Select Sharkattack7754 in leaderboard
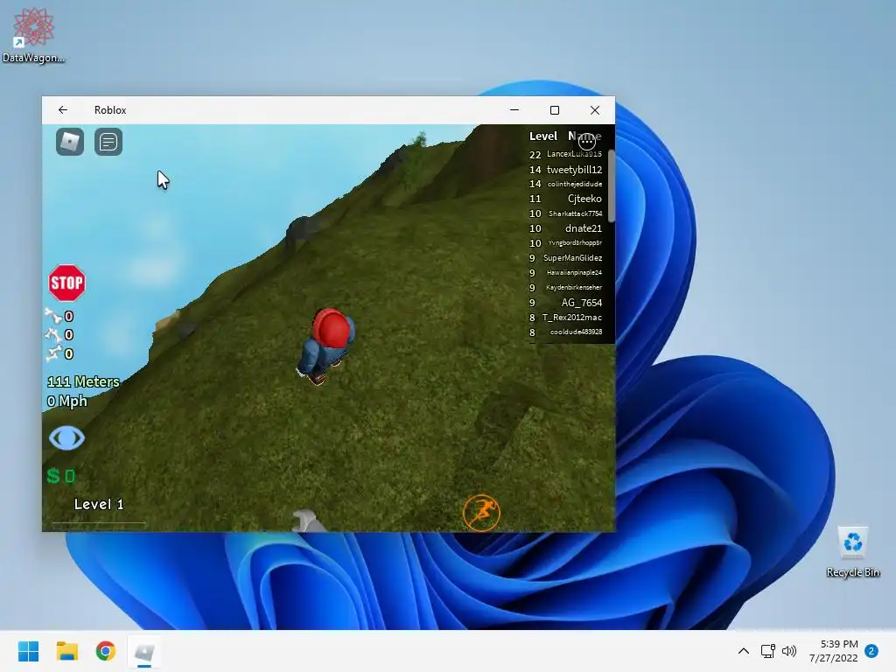 click(576, 213)
